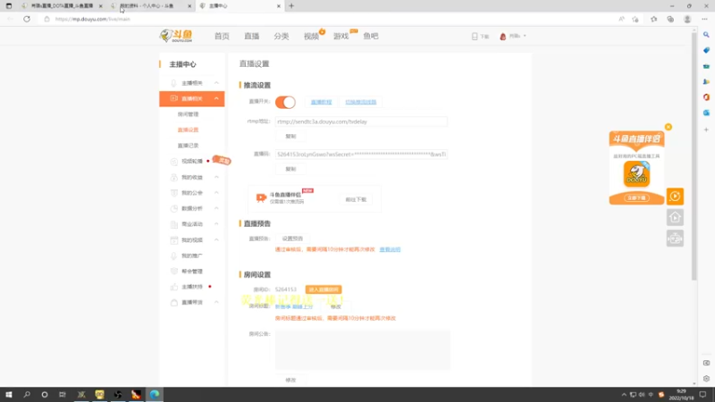Click the grey robot floating button
This screenshot has height=402, width=715.
tap(675, 239)
